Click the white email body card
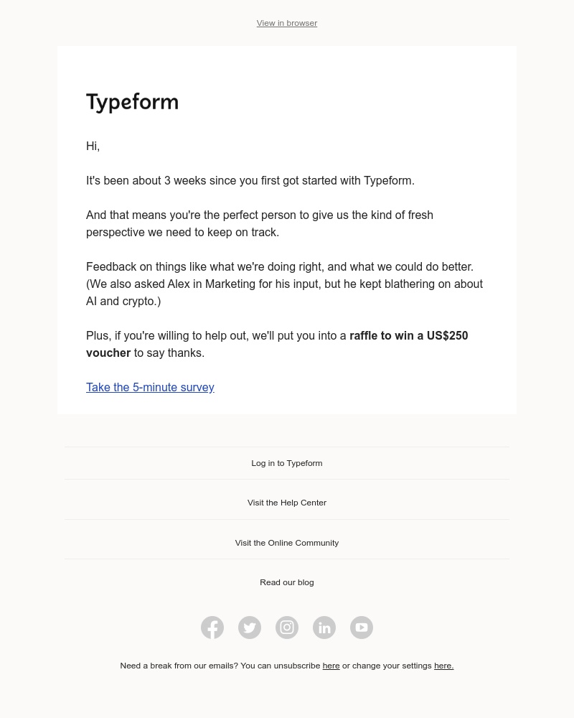The height and width of the screenshot is (718, 574). 287,230
